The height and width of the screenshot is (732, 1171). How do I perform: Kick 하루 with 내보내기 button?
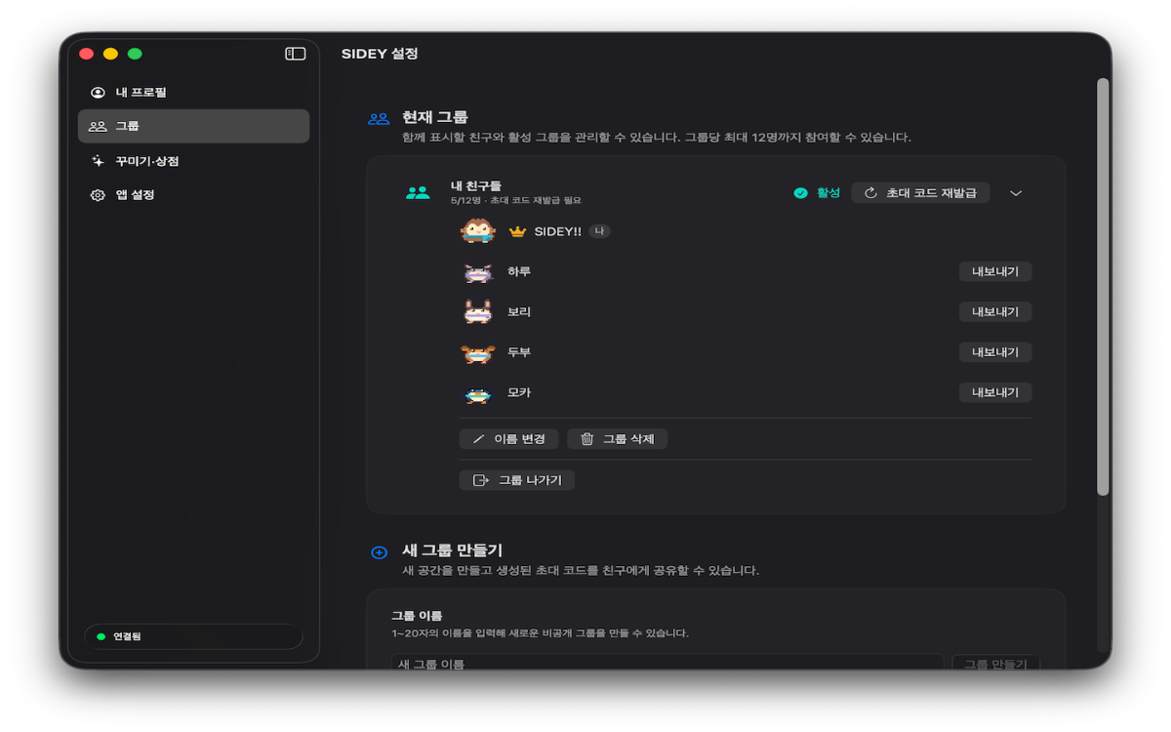pos(995,272)
